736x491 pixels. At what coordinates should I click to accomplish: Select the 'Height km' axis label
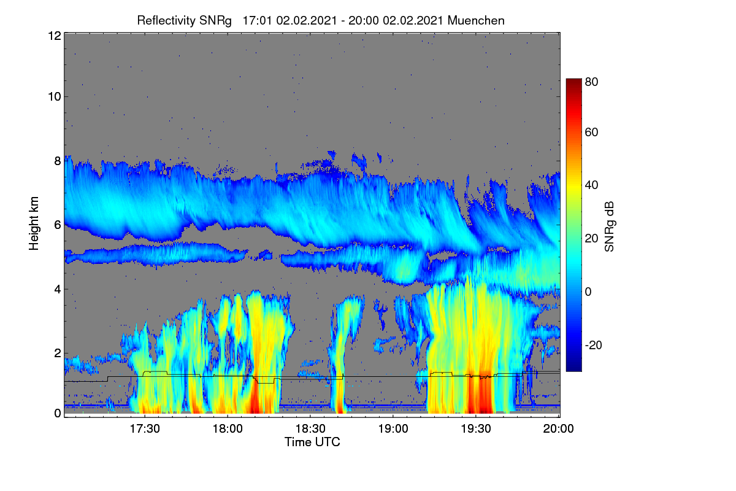click(x=34, y=225)
